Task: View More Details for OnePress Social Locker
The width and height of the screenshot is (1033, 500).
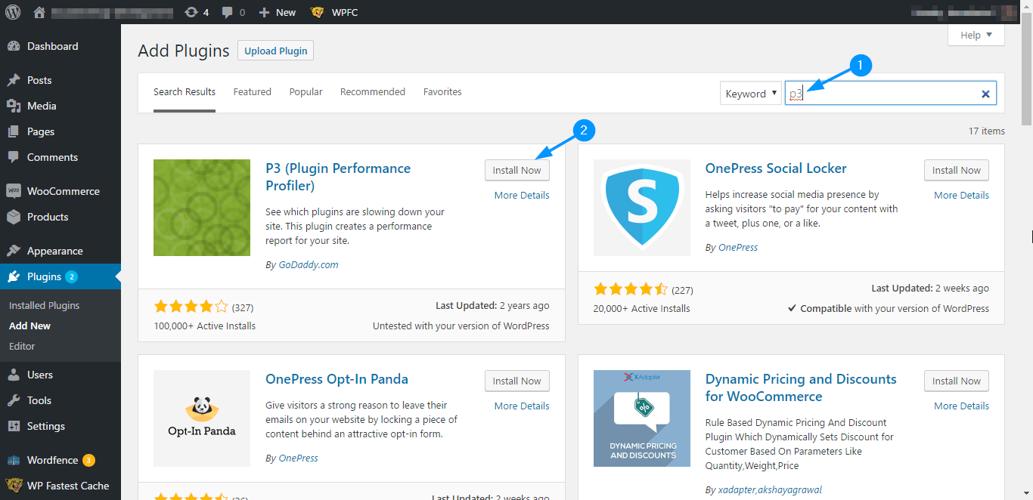Action: (x=961, y=195)
